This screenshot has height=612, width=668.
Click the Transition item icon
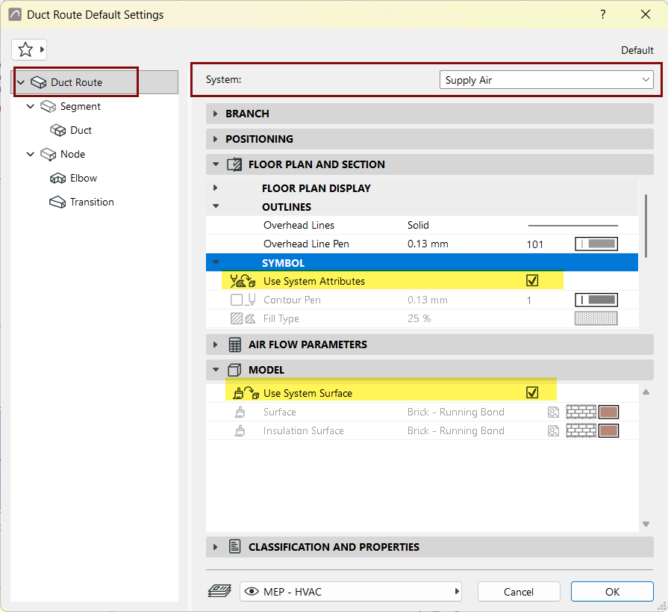click(57, 203)
